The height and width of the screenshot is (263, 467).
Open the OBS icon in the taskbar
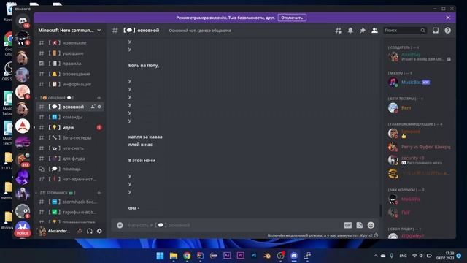[280, 256]
